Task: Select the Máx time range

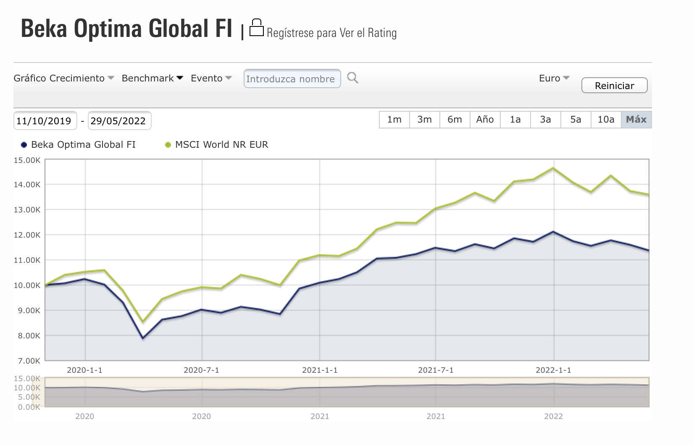Action: click(x=636, y=120)
